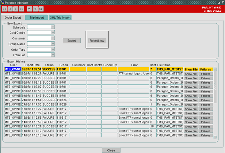This screenshot has width=225, height=153.
Task: Click status cell of 15/06/11 12:56 row
Action: [x=49, y=118]
